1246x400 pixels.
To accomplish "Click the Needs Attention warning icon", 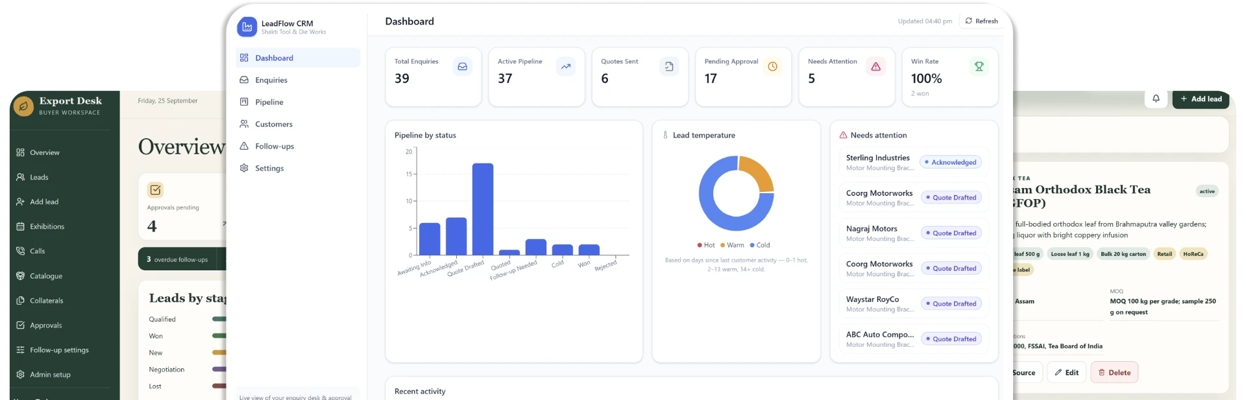I will pos(875,66).
